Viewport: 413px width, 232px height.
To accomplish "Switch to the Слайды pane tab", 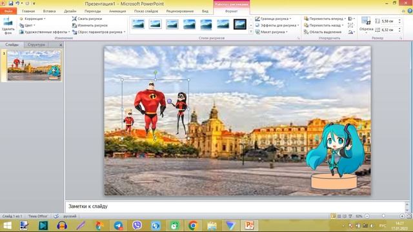I will pos(12,44).
